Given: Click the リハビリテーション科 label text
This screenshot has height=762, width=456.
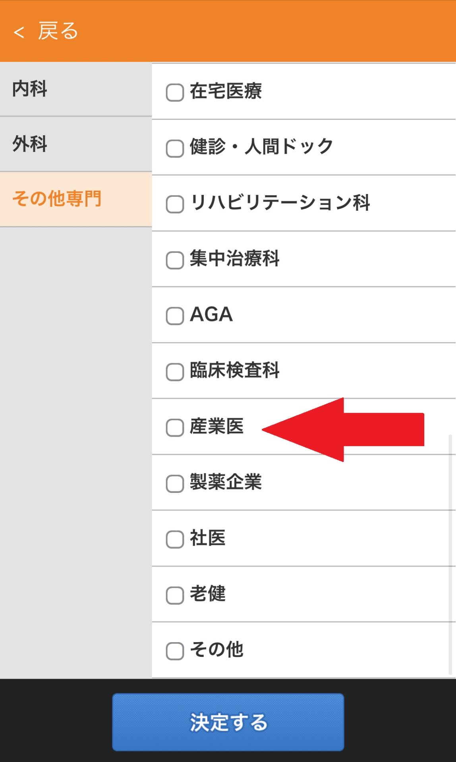Looking at the screenshot, I should tap(280, 203).
